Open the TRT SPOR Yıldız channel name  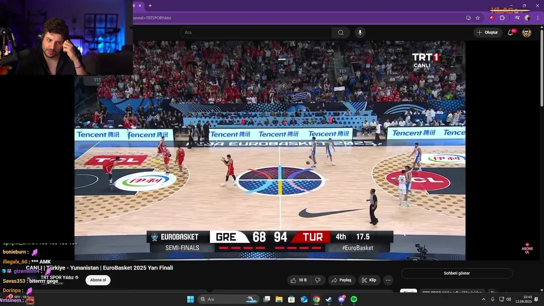pos(57,278)
